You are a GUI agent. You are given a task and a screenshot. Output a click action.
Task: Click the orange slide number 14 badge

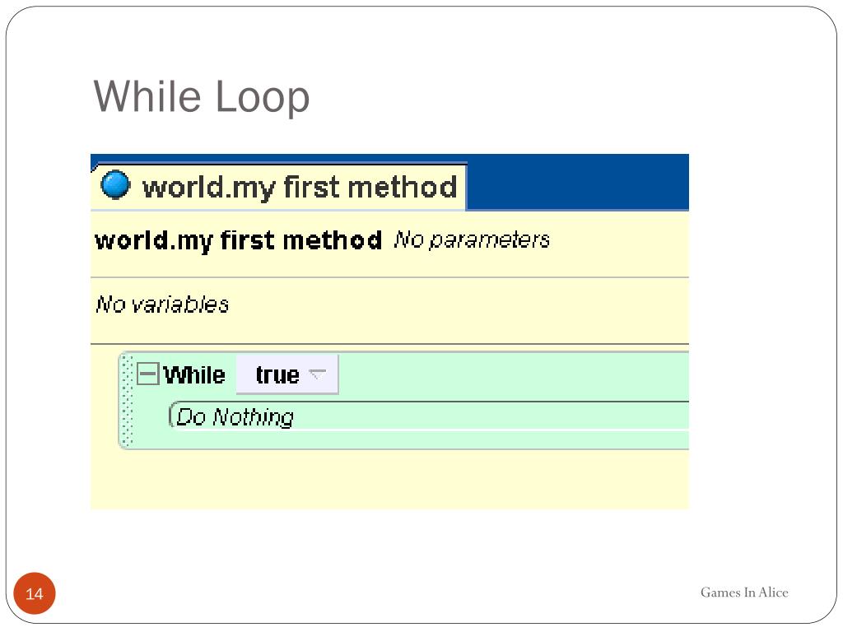(35, 594)
